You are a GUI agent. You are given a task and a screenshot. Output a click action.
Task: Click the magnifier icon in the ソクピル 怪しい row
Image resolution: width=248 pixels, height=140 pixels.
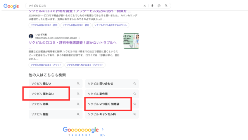(78, 84)
